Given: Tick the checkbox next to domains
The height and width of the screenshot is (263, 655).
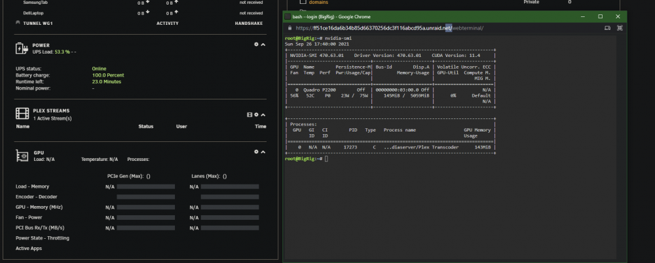Looking at the screenshot, I should [x=303, y=2].
